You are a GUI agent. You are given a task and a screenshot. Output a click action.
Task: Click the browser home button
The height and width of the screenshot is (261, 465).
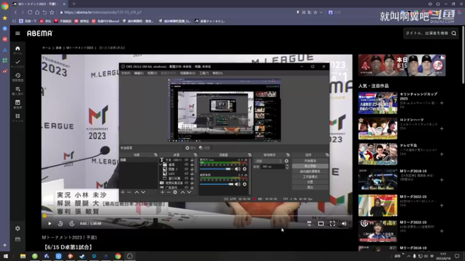click(37, 12)
